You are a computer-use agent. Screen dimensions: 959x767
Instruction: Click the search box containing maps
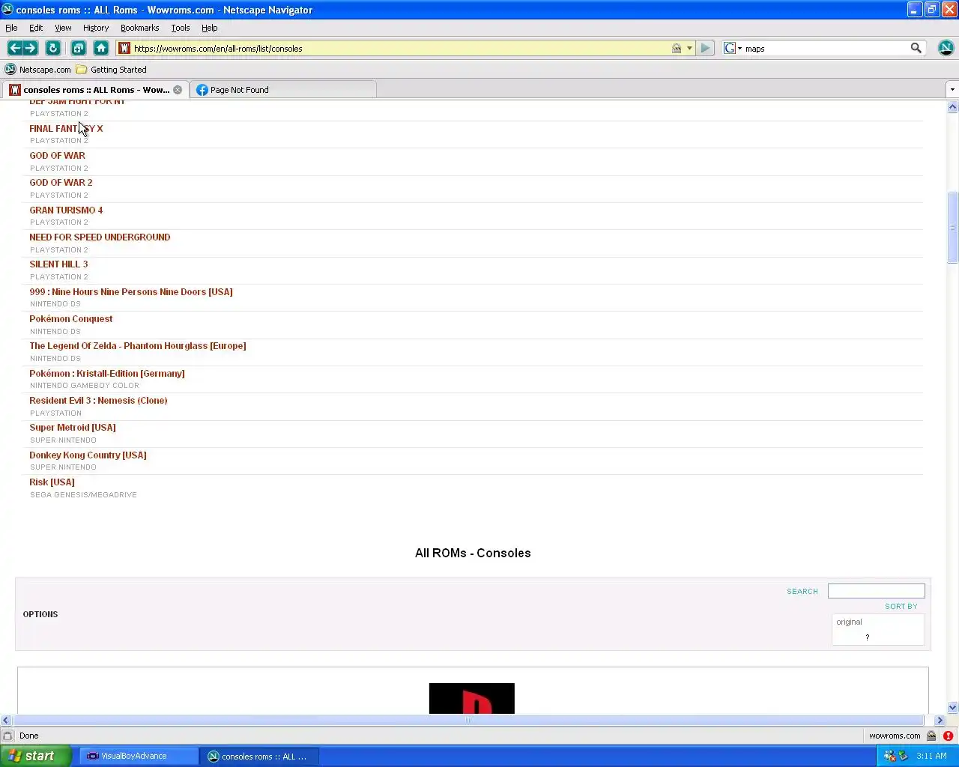click(826, 48)
